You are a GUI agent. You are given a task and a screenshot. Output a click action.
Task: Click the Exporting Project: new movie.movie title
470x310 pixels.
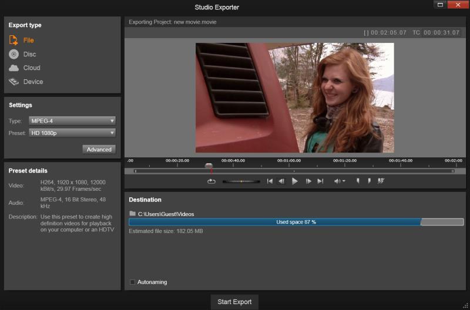[x=173, y=22]
